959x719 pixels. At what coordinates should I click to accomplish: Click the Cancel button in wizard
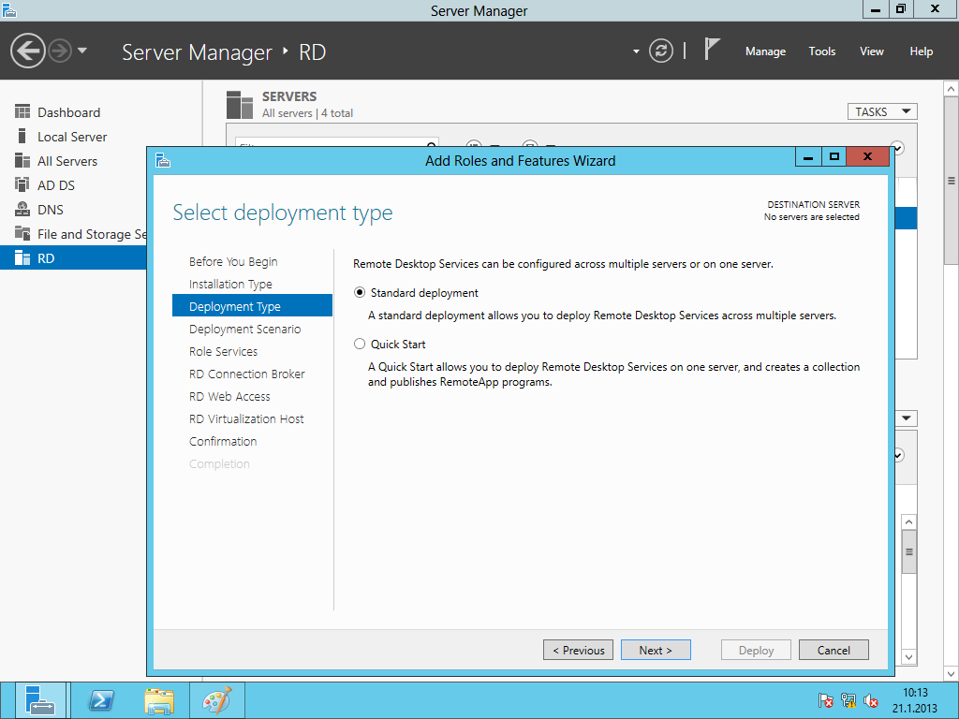834,650
